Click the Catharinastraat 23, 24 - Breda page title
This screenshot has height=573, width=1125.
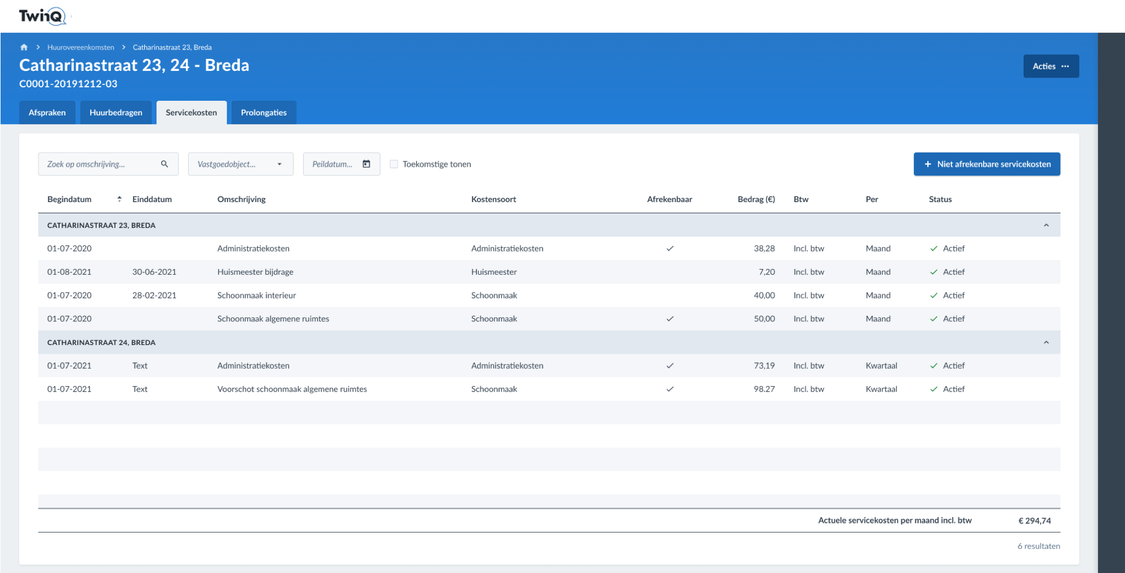[x=134, y=65]
